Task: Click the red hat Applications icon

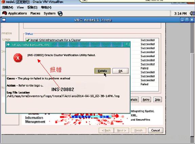Action: [5, 13]
